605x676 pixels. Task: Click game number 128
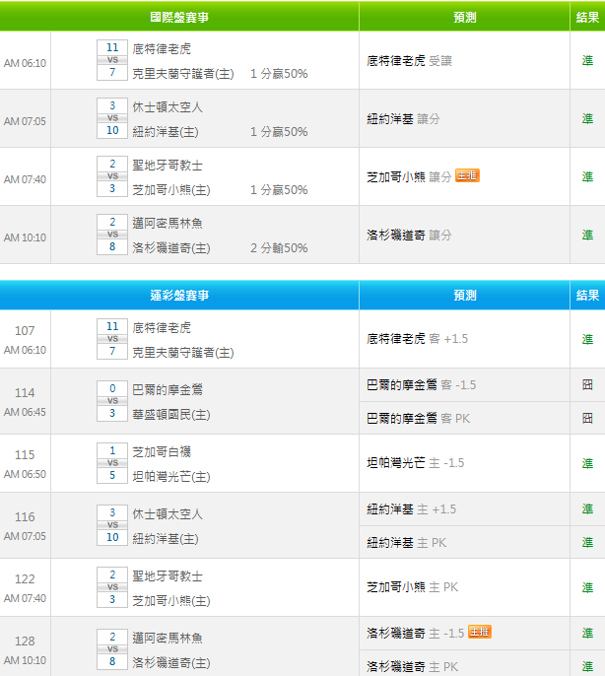[25, 642]
